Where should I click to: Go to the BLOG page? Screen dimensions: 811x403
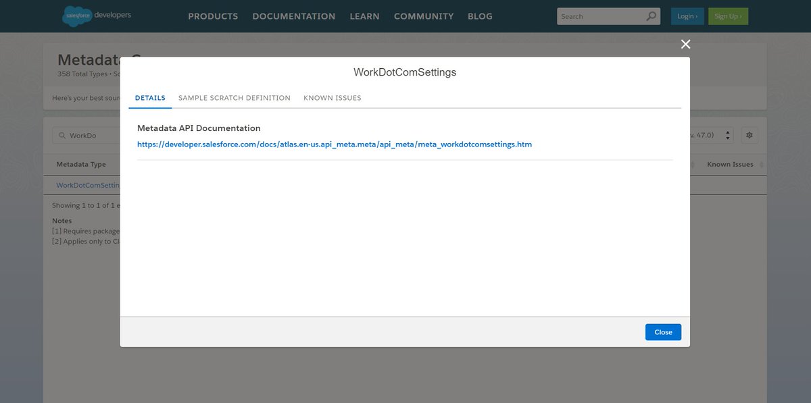pos(480,16)
